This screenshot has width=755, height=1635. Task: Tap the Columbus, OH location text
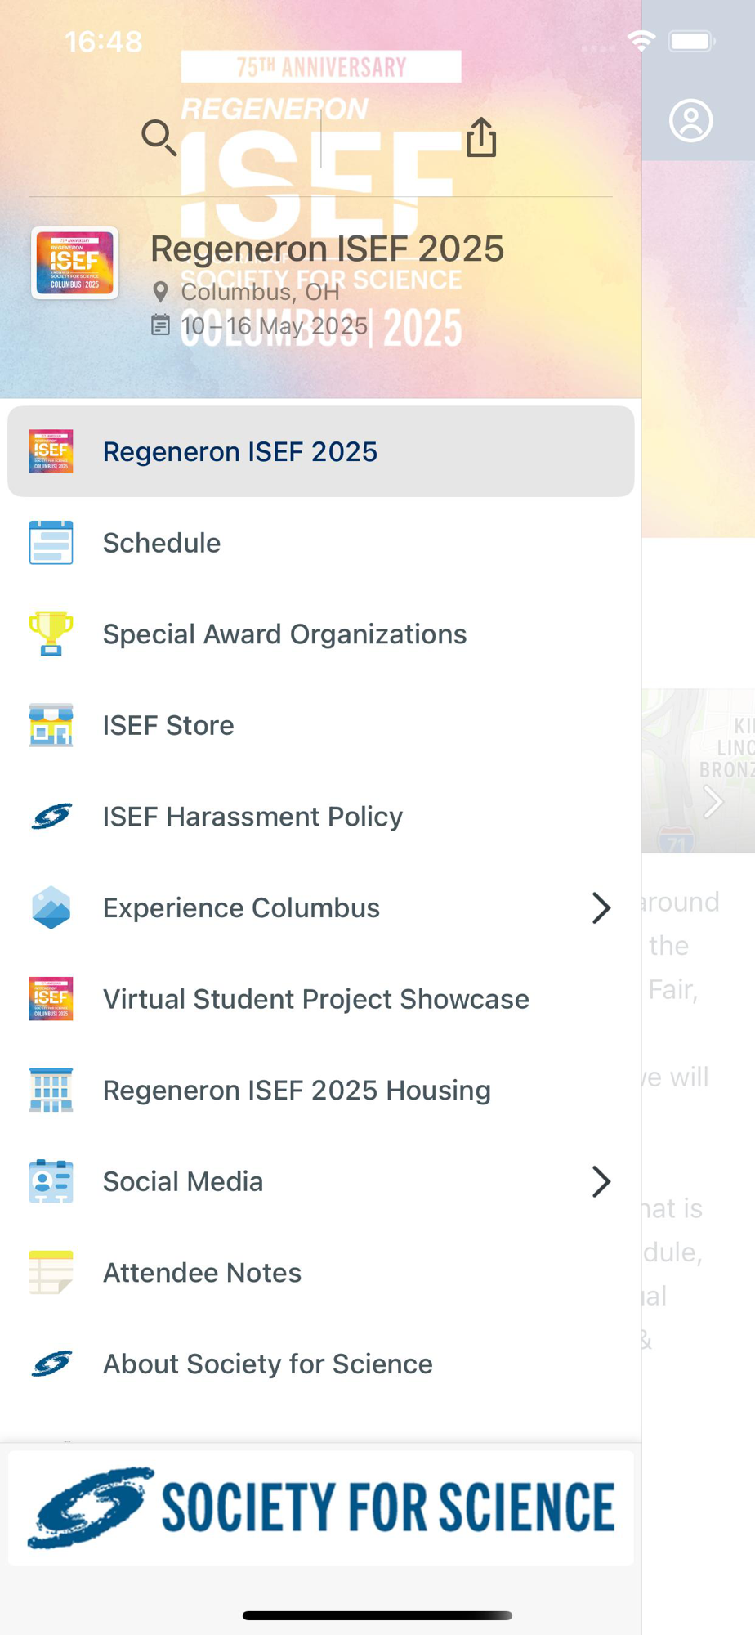coord(259,292)
